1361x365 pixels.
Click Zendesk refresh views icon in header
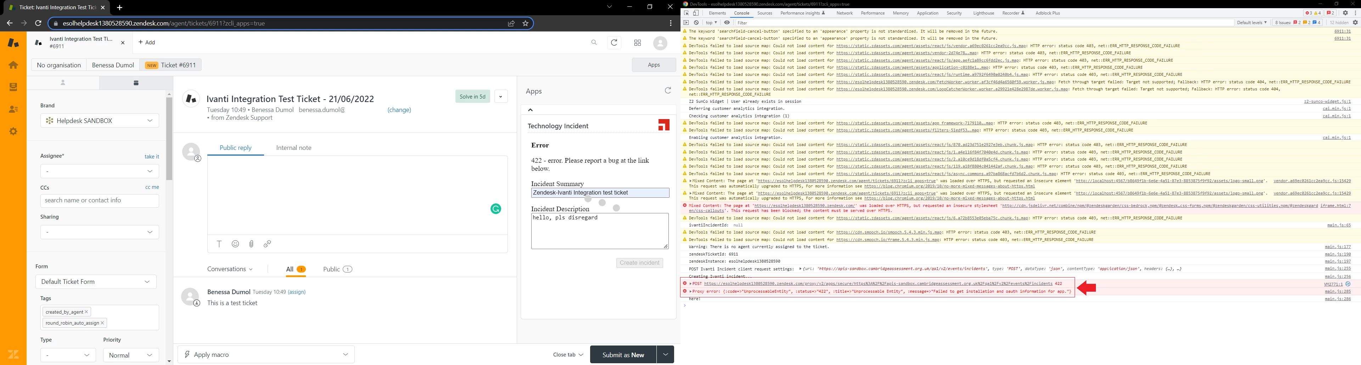click(615, 43)
